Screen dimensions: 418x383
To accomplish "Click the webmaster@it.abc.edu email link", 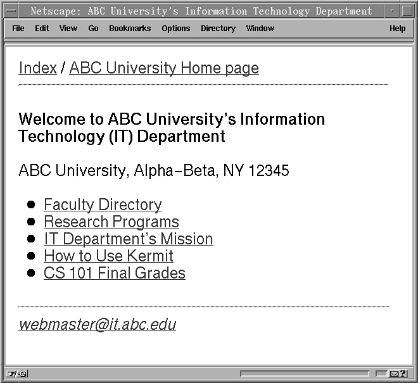I will (98, 325).
